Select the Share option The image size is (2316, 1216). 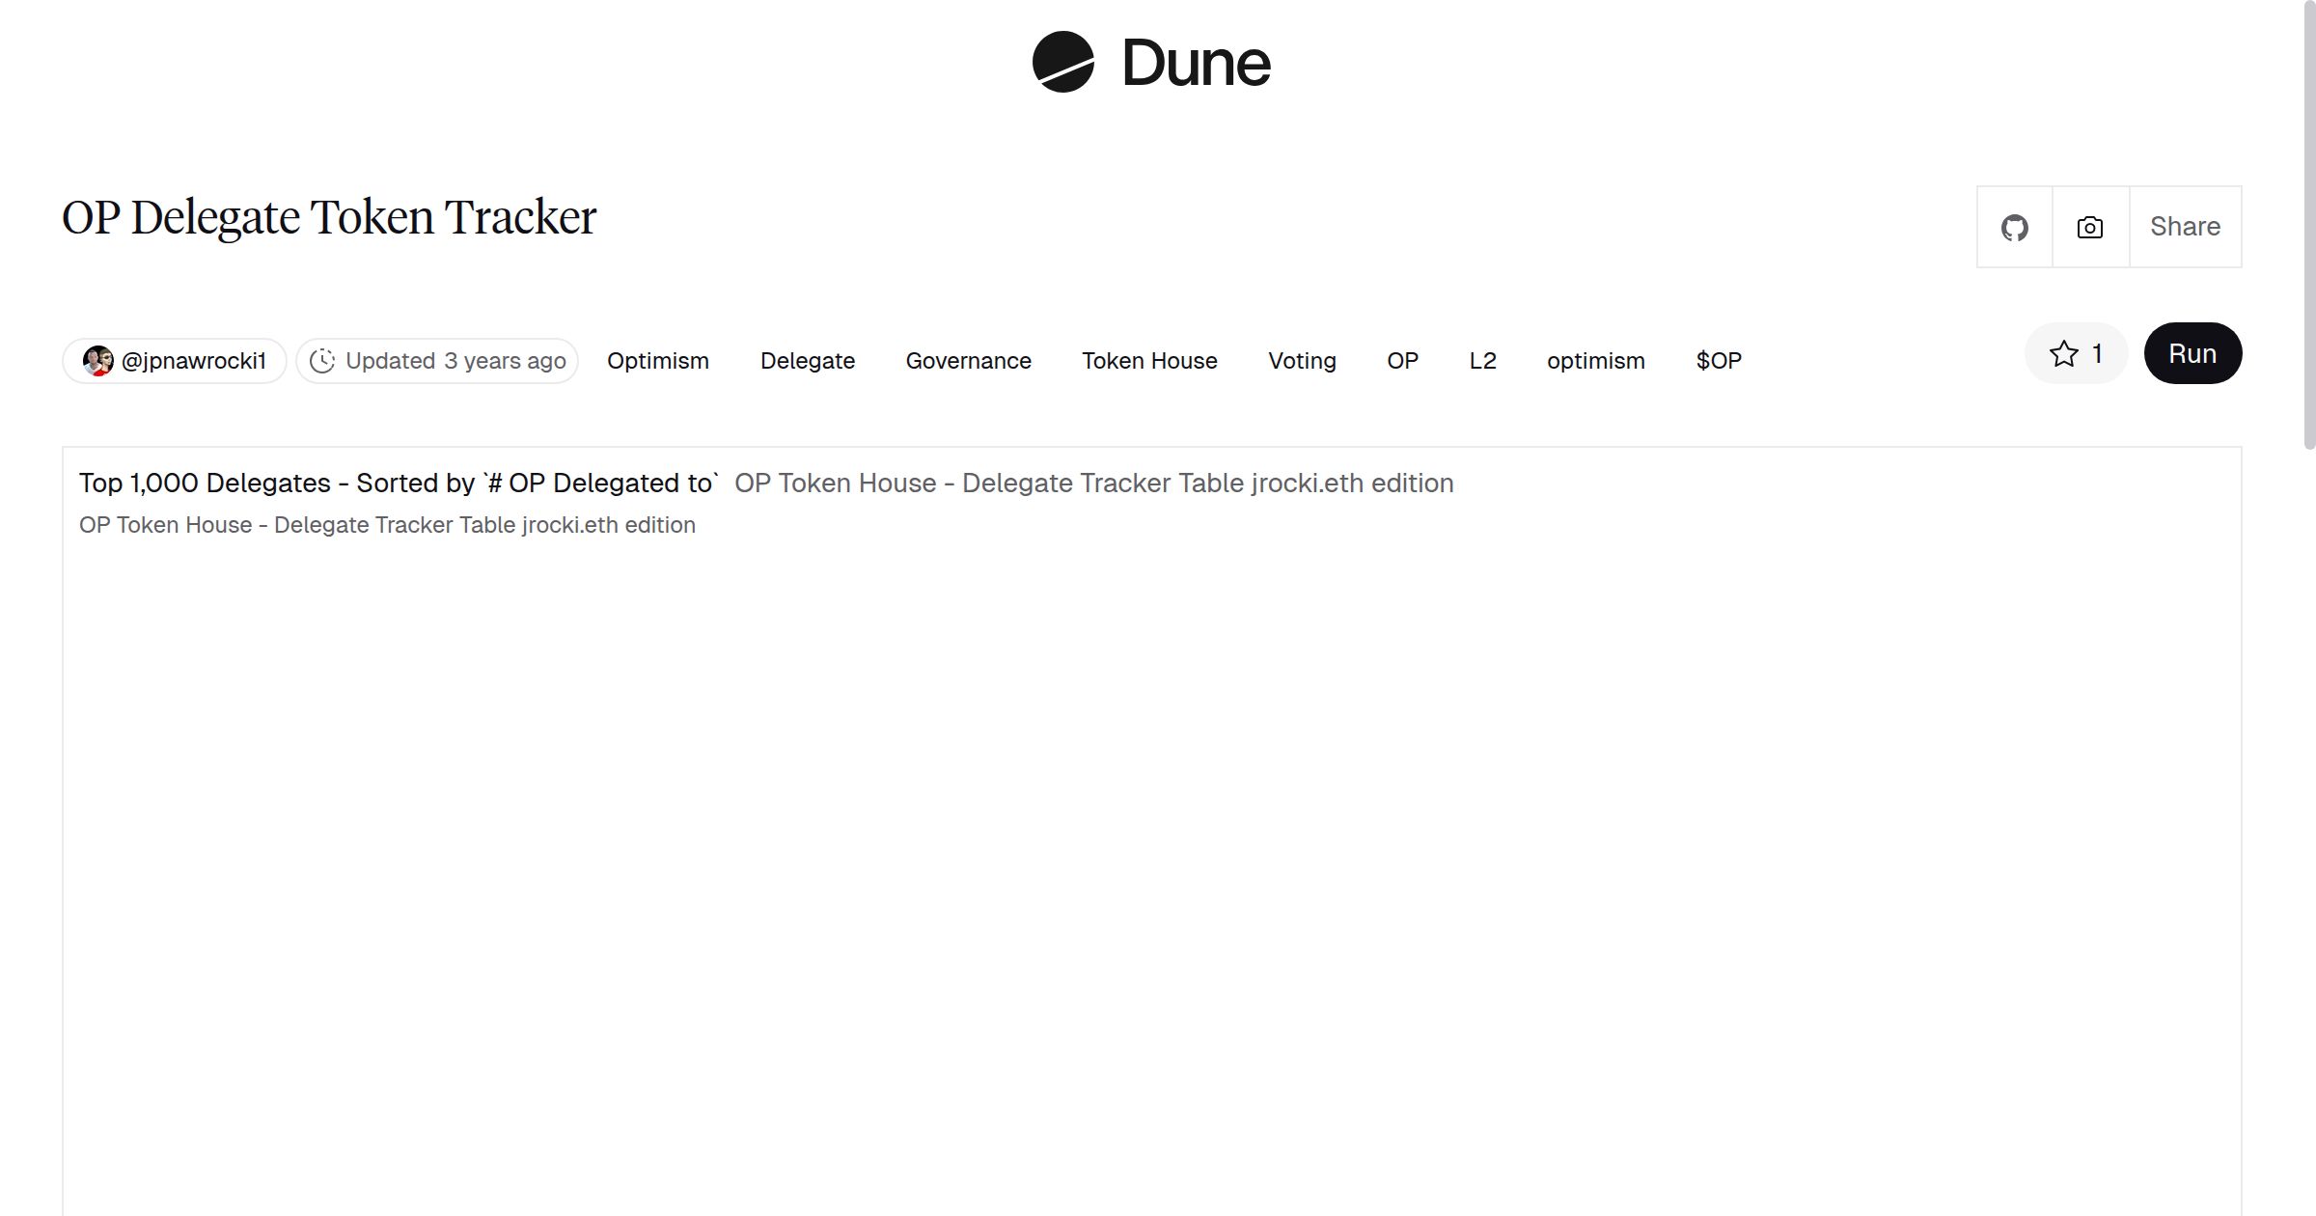click(2185, 227)
